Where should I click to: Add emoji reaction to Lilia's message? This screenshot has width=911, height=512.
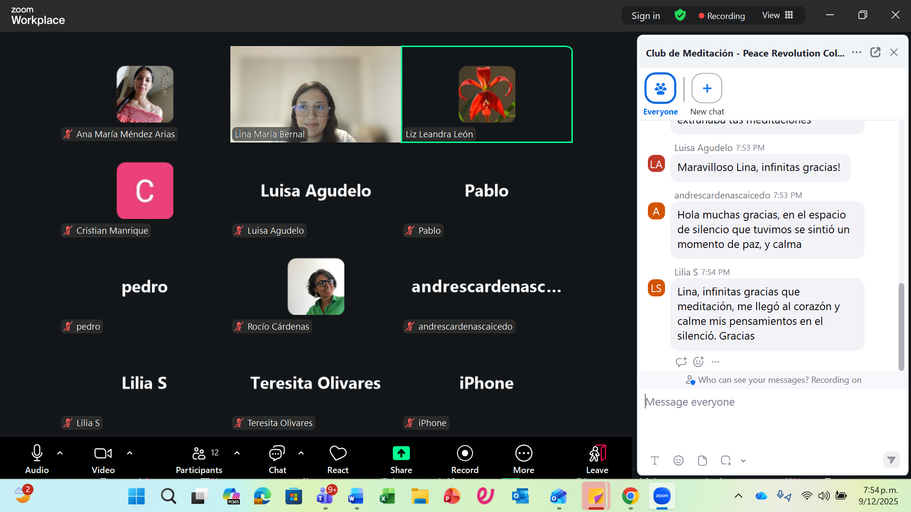(698, 362)
